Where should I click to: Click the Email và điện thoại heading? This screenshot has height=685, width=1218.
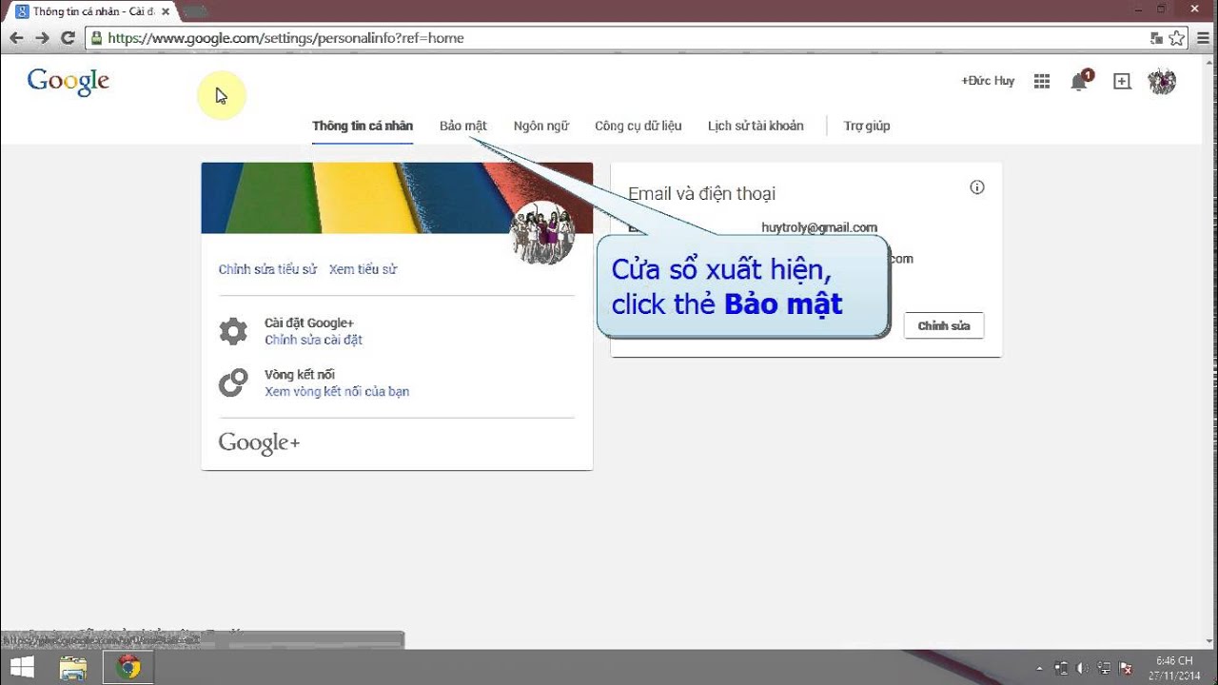[701, 193]
